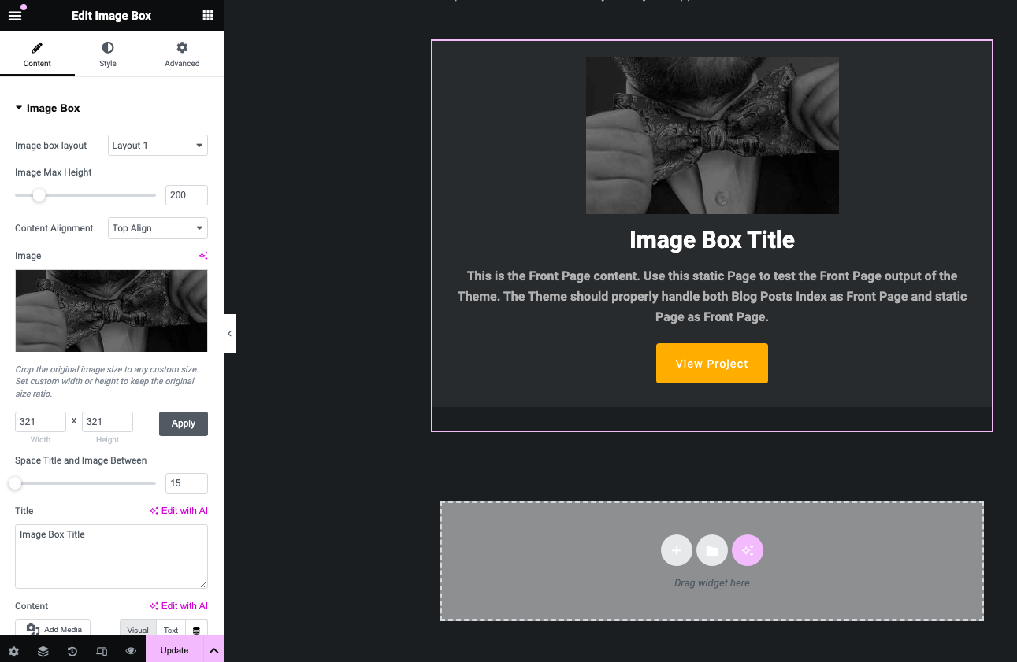This screenshot has width=1017, height=662.
Task: Click the folder icon to add template
Action: click(x=712, y=550)
